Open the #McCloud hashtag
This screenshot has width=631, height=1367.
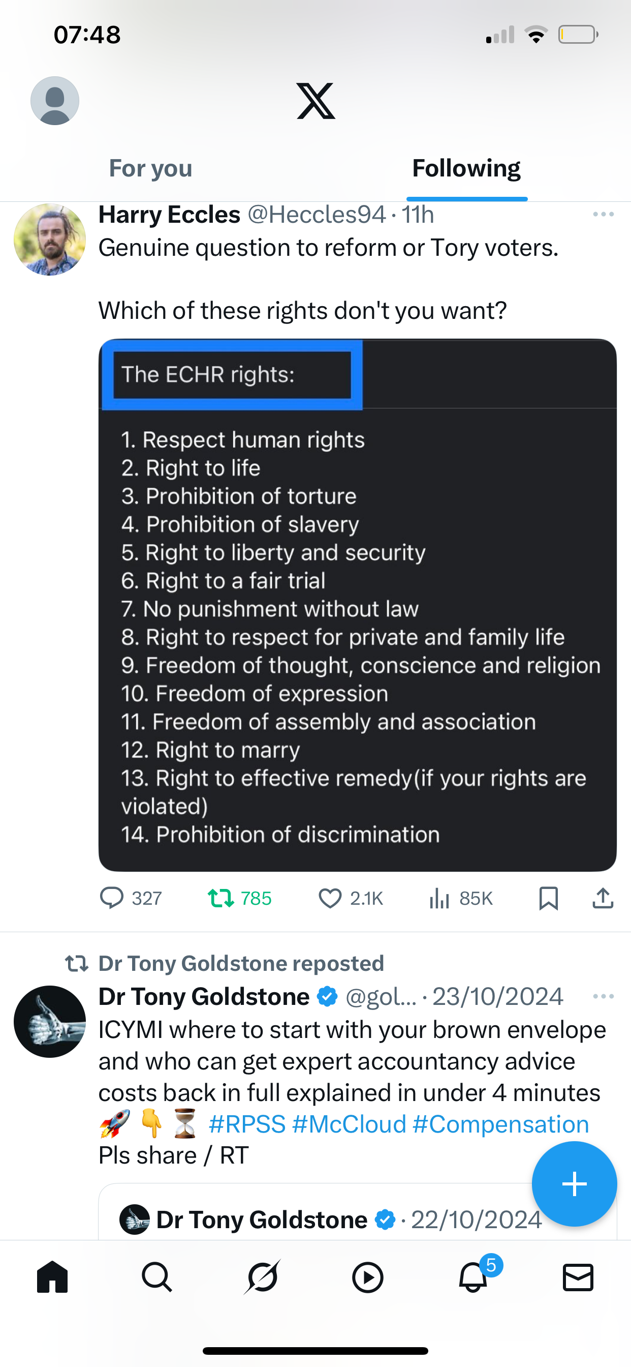(x=349, y=1124)
